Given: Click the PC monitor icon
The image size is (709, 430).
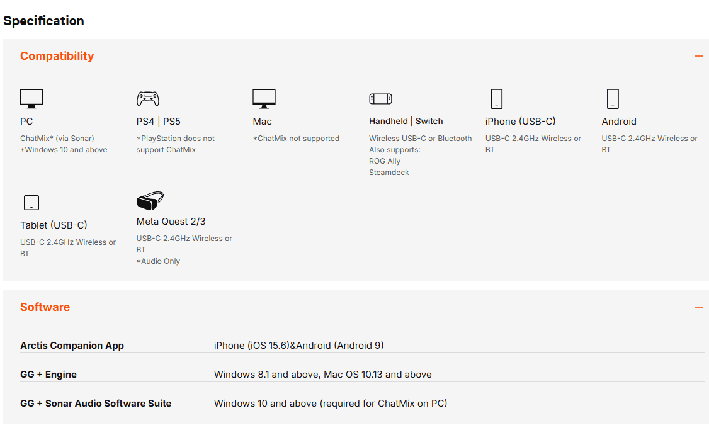Looking at the screenshot, I should tap(31, 99).
